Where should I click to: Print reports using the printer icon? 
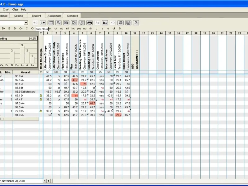coord(90,23)
